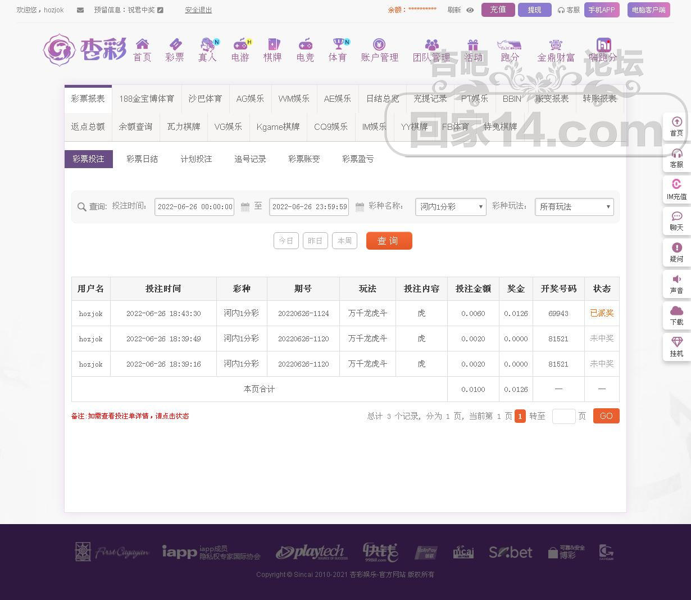
Task: Select the 昨日 quick filter
Action: click(x=315, y=241)
